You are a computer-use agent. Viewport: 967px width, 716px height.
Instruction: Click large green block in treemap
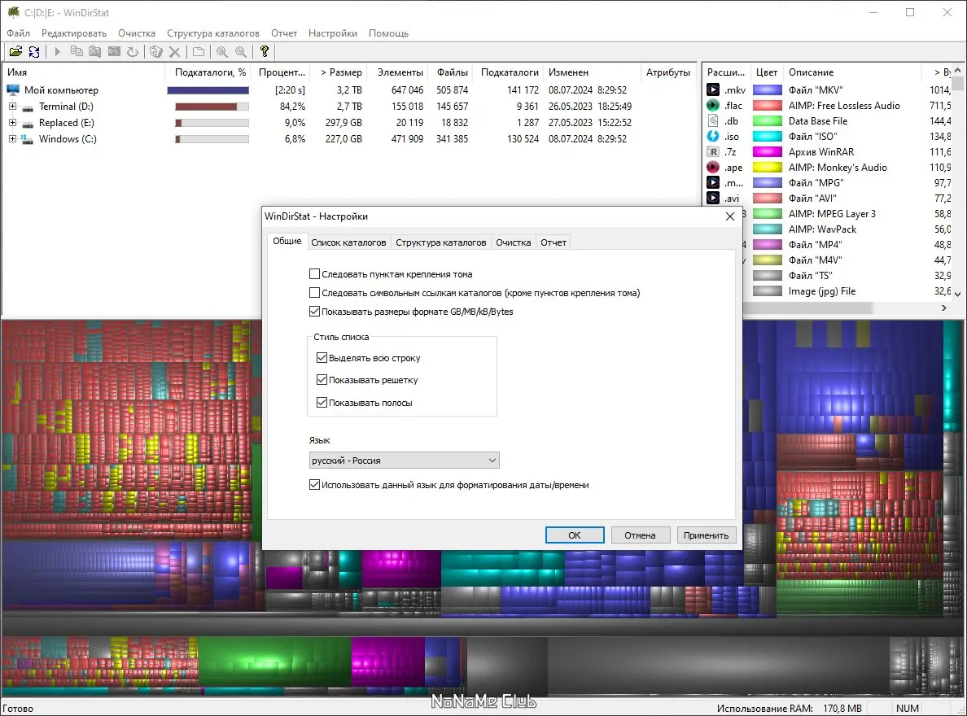pos(274,662)
